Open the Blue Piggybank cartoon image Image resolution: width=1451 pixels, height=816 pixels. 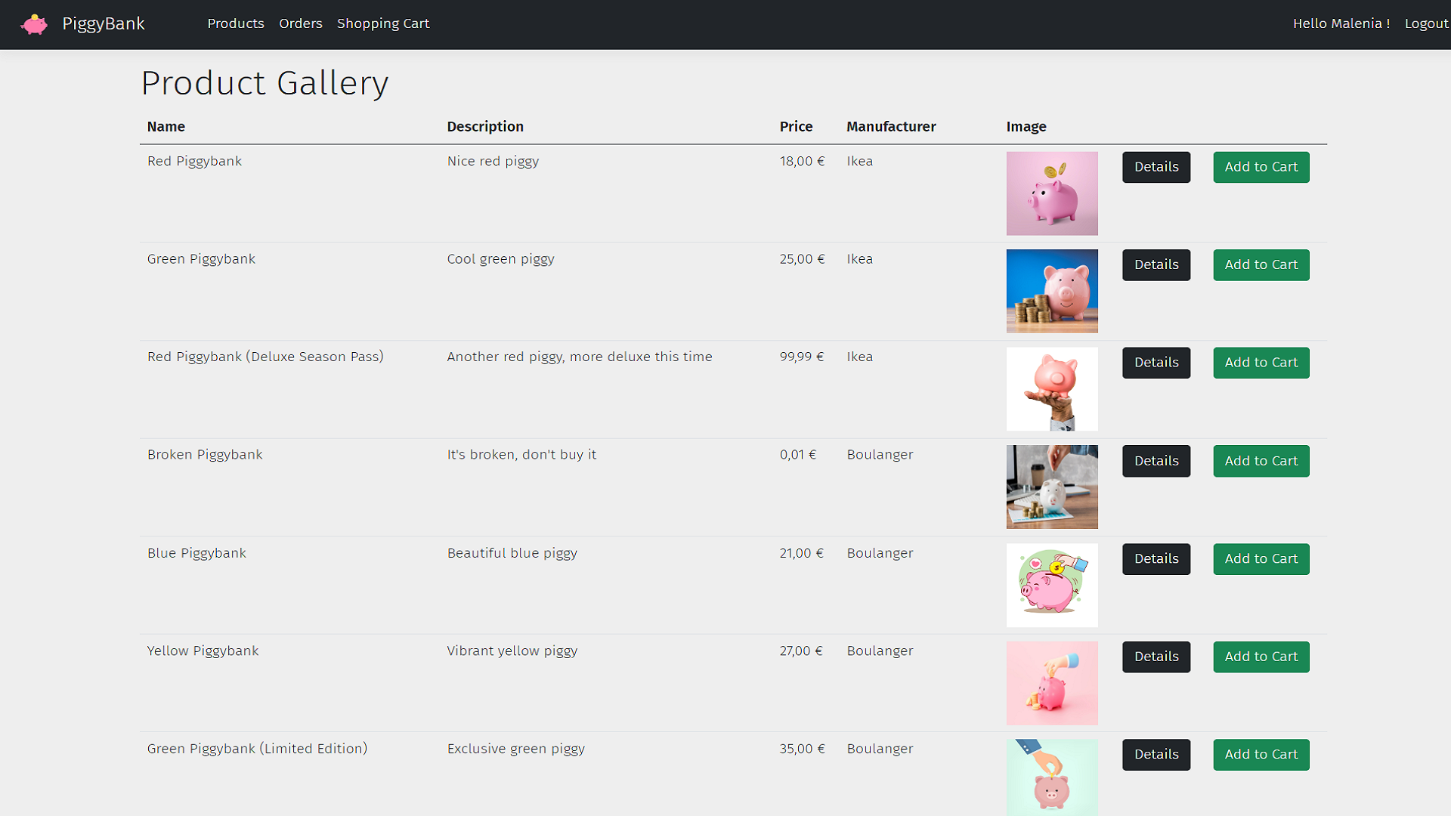point(1051,585)
